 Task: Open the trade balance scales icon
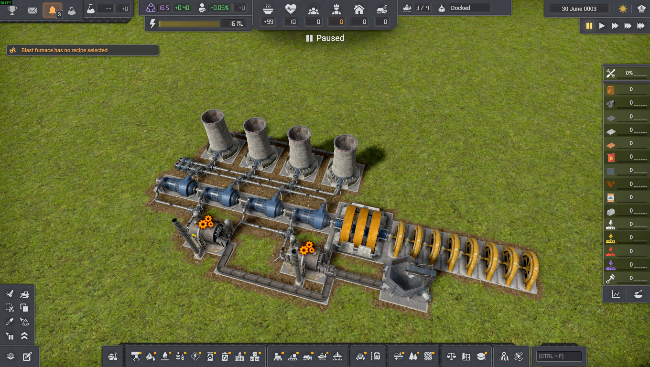pyautogui.click(x=451, y=356)
